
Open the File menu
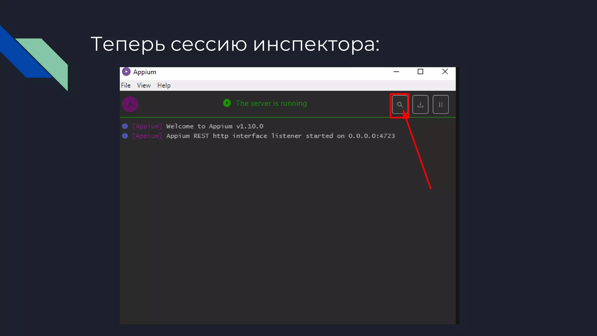(x=126, y=85)
